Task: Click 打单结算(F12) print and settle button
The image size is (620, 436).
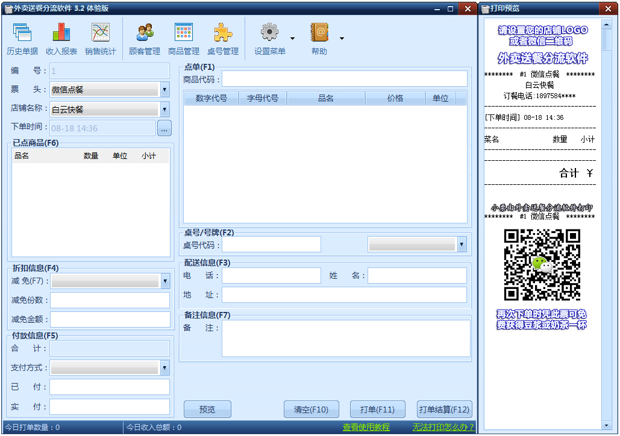Action: [x=444, y=410]
